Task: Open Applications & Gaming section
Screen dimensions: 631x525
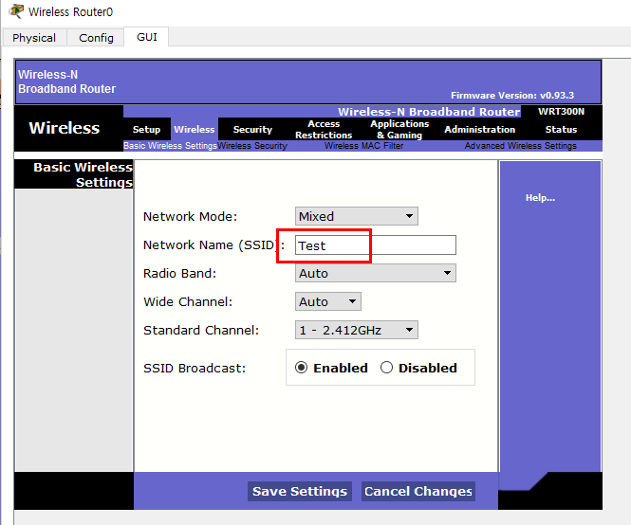Action: point(399,130)
